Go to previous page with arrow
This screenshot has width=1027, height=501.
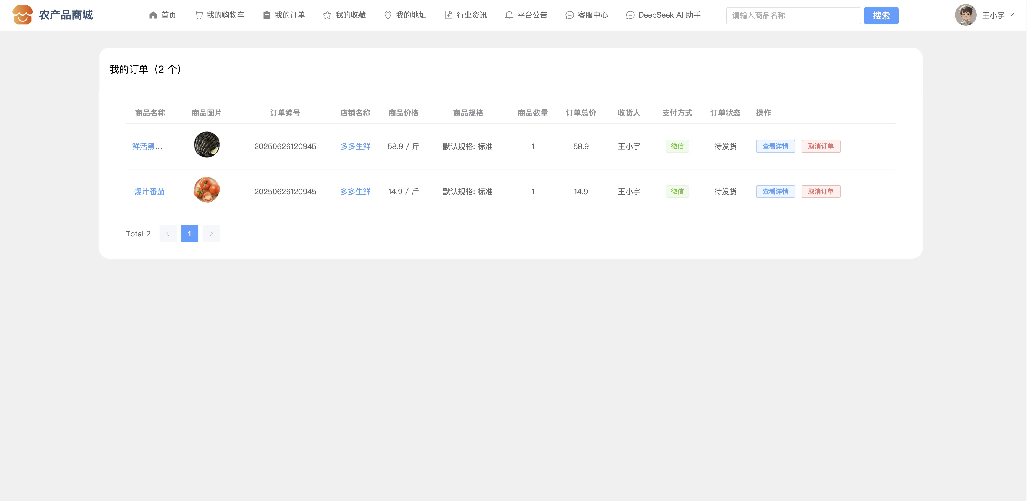168,233
